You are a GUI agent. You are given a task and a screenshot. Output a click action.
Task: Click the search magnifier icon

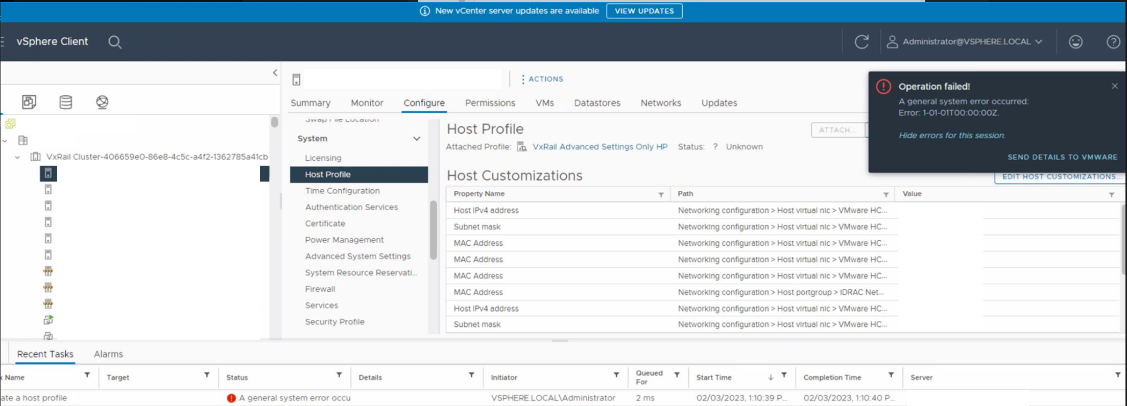point(115,42)
